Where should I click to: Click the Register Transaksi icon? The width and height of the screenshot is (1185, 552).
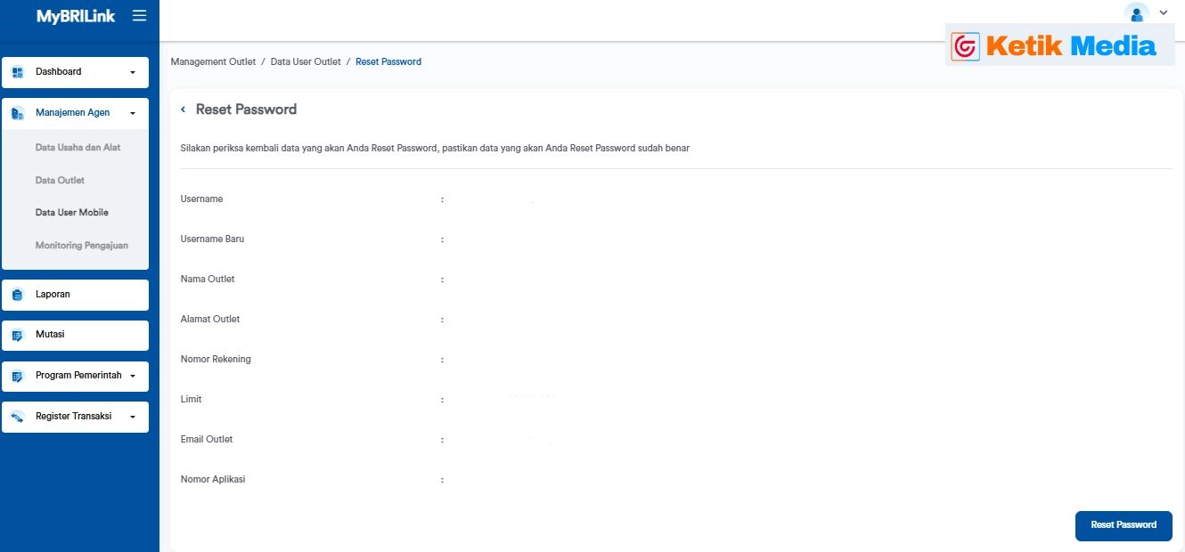pyautogui.click(x=17, y=417)
